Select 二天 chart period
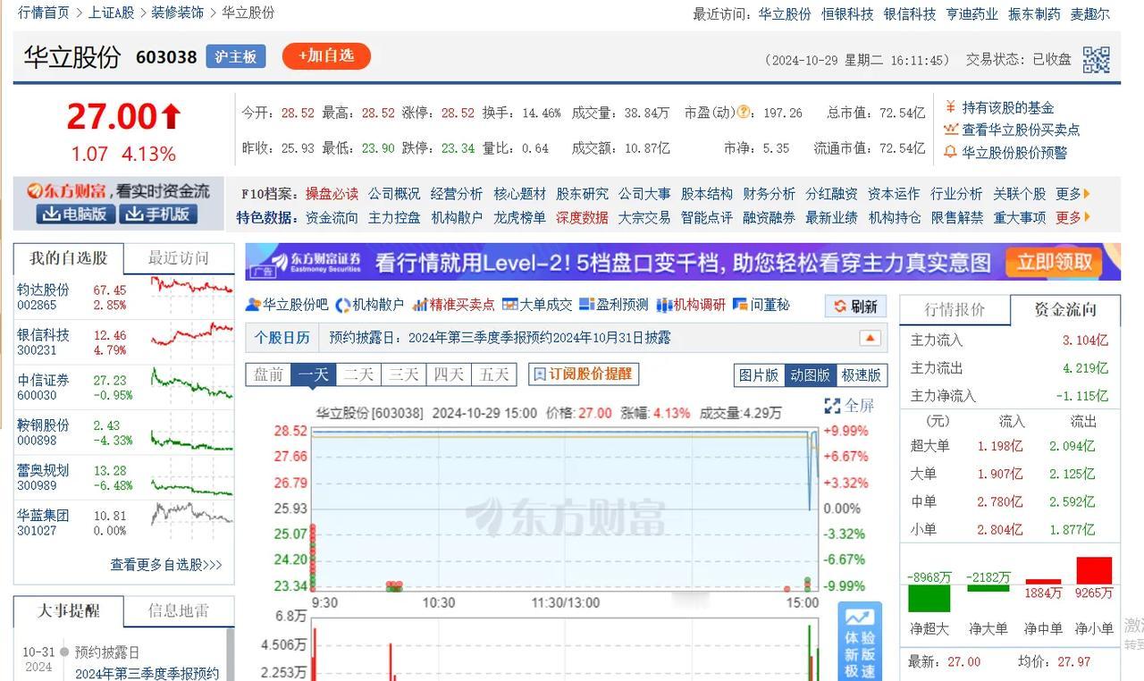 [358, 374]
